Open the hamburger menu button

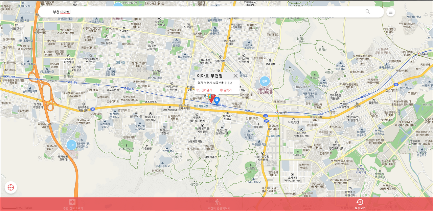point(391,12)
